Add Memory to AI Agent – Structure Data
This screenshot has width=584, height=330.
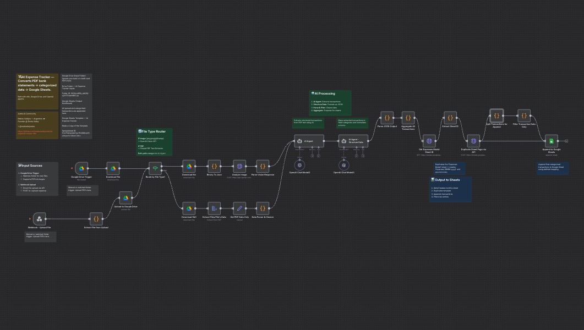tap(357, 156)
